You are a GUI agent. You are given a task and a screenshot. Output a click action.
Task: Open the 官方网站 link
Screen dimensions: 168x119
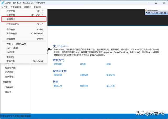tap(58, 64)
